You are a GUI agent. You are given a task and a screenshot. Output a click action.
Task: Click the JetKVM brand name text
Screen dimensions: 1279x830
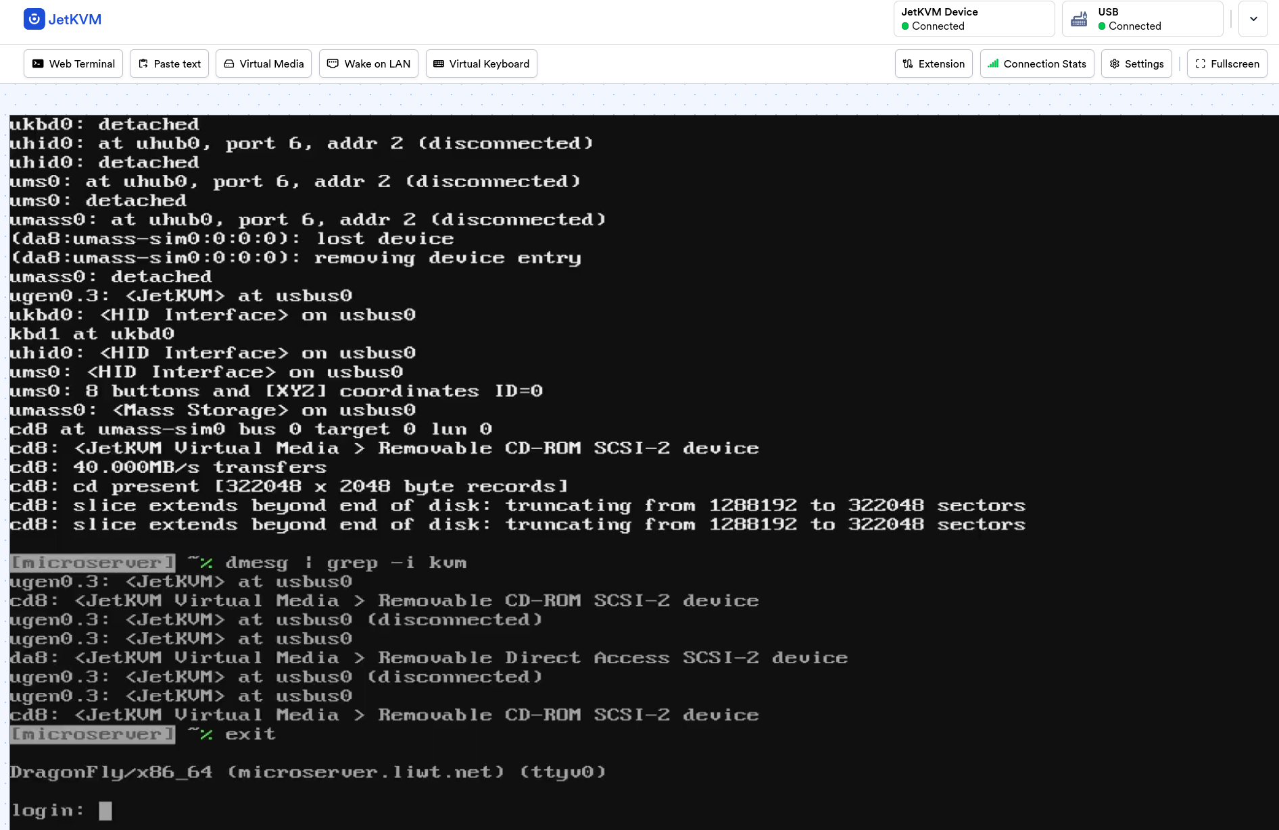(75, 20)
